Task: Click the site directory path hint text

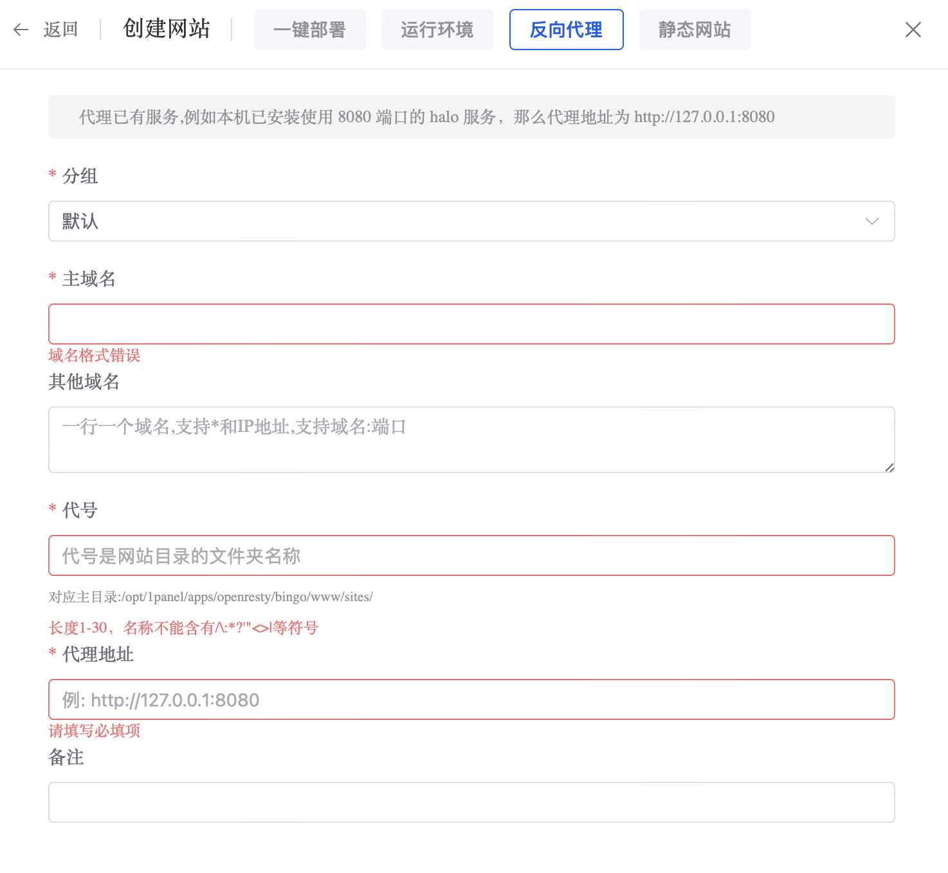Action: pos(211,597)
